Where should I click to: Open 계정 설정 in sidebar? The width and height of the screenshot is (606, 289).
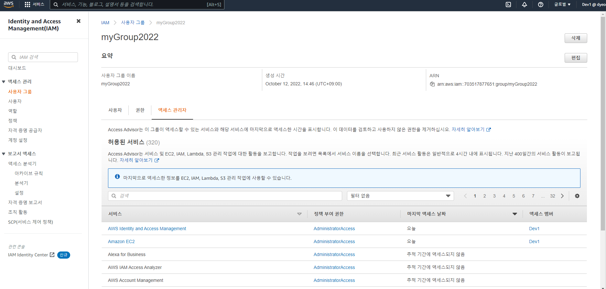click(x=18, y=140)
